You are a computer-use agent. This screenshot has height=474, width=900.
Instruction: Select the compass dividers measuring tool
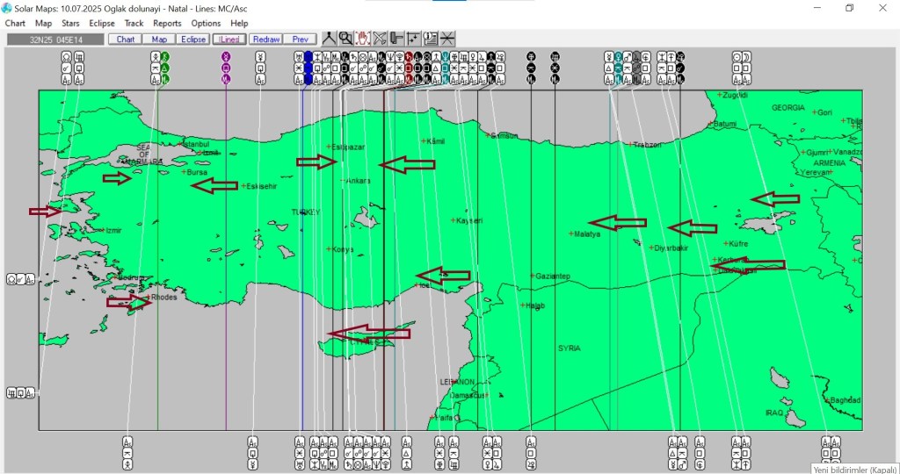pos(329,38)
